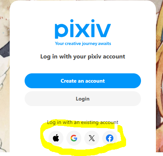Click the X logo circle between Google and Facebook
Screen dimensions: 163x156
(x=92, y=138)
